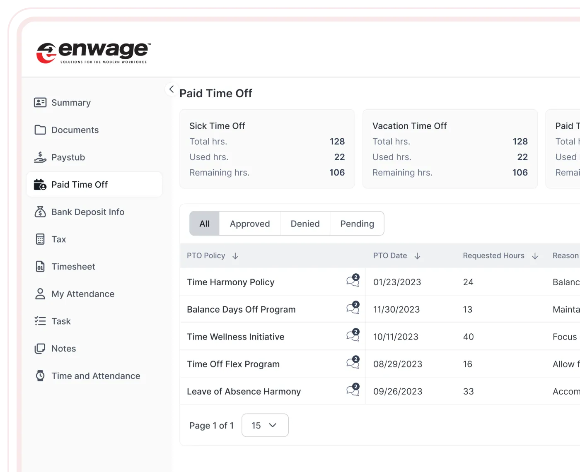Screen dimensions: 580x472
Task: Click the back chevron near Paid Time Off
Action: [171, 89]
